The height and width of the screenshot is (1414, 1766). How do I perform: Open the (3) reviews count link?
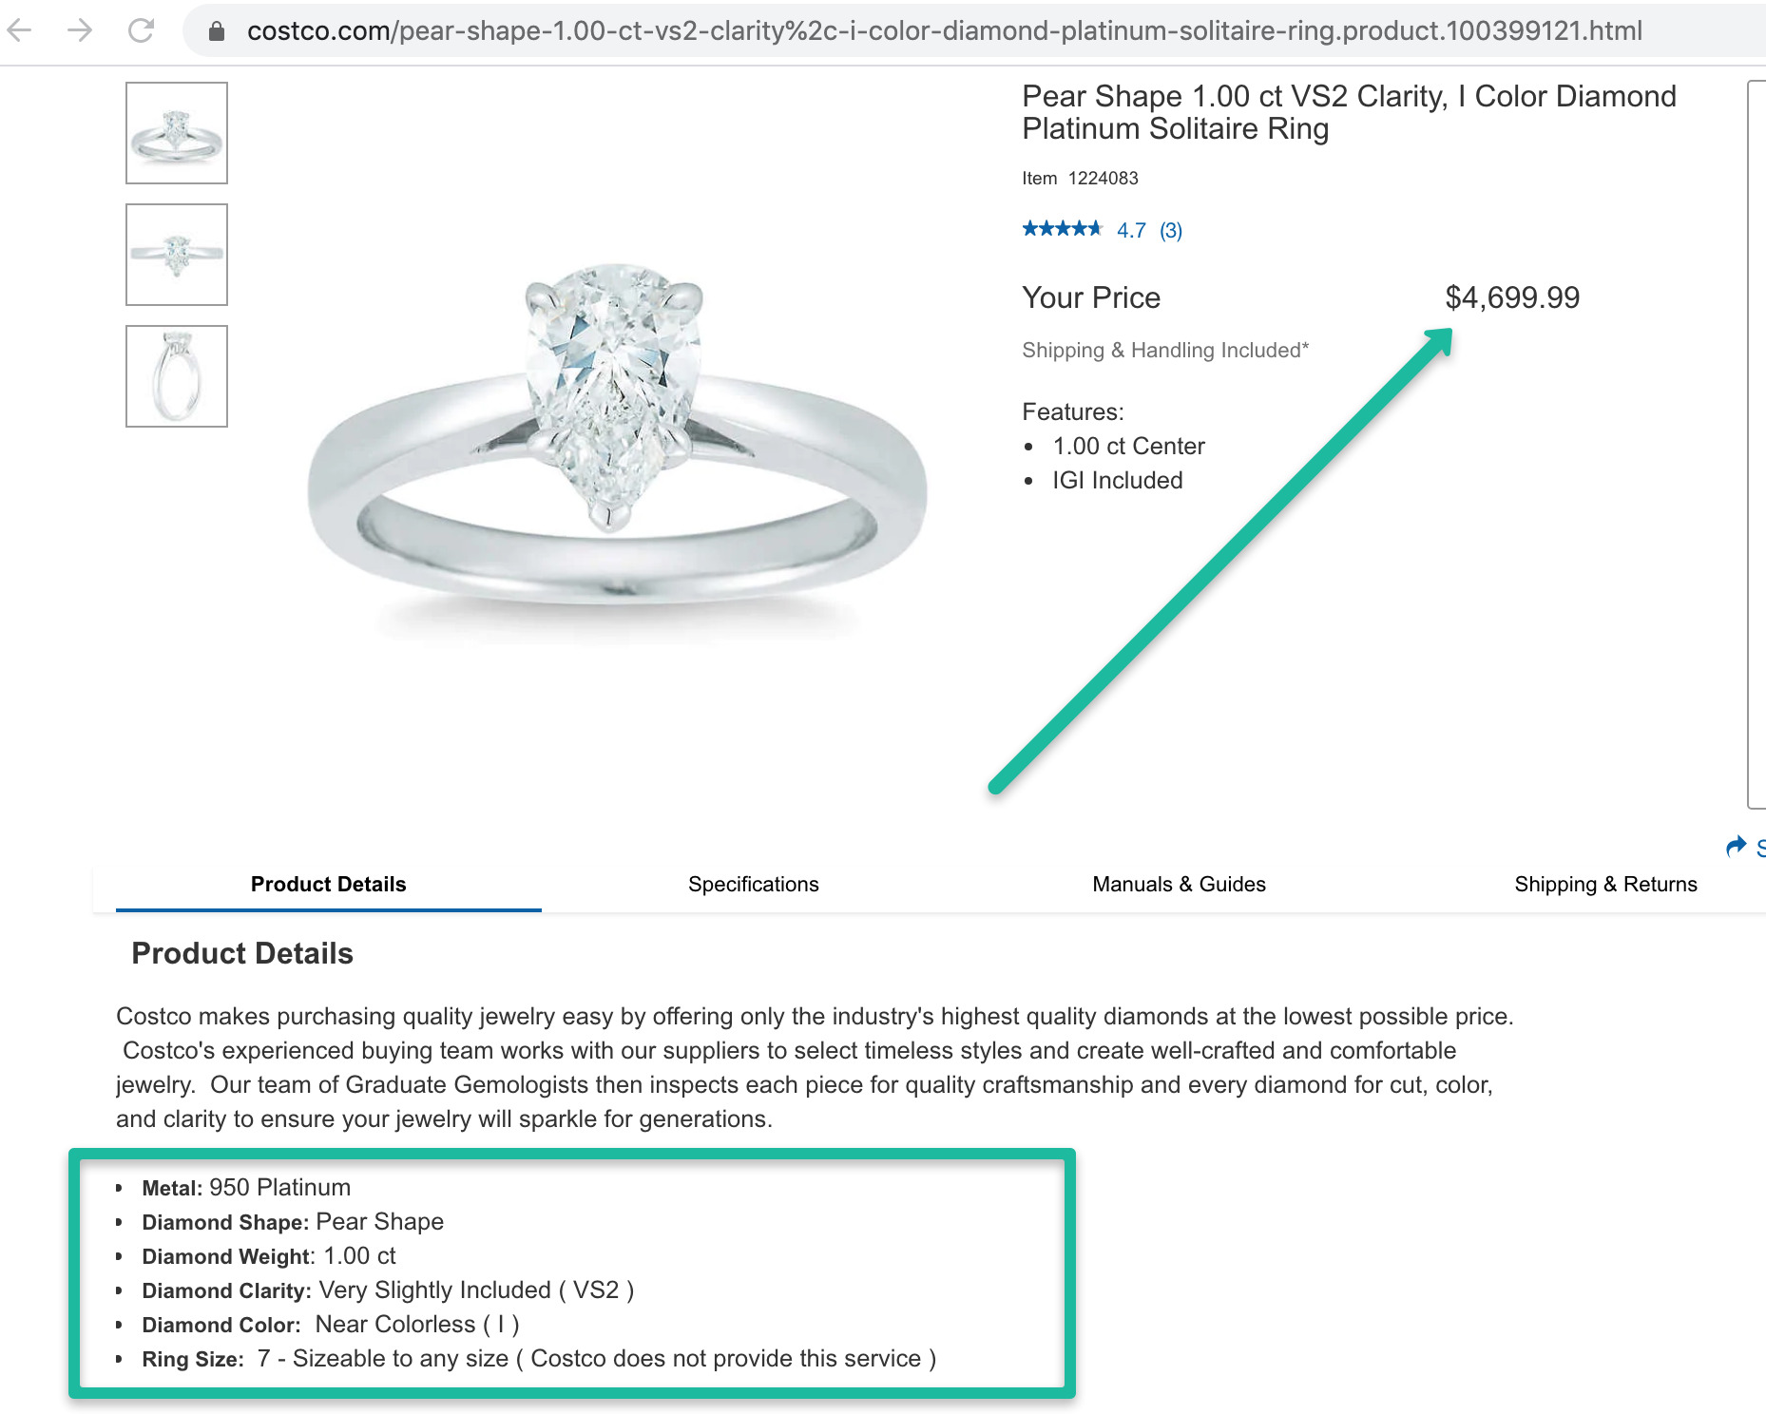point(1171,230)
